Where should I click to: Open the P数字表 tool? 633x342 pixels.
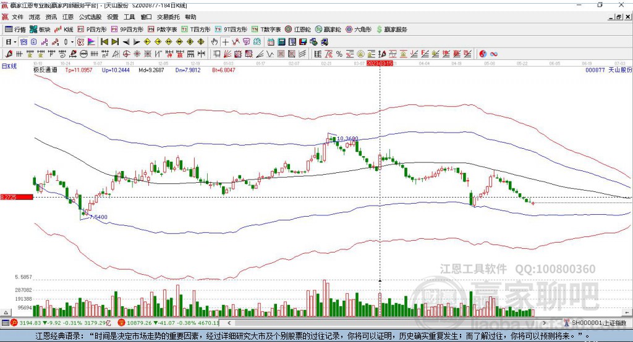[163, 30]
